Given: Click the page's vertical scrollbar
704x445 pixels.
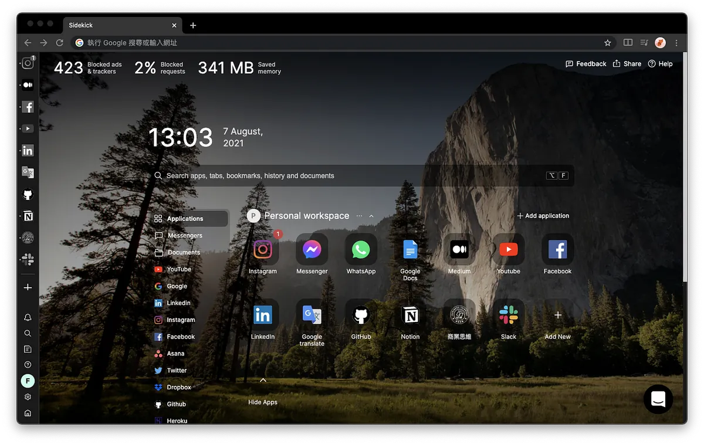Looking at the screenshot, I should (x=684, y=176).
